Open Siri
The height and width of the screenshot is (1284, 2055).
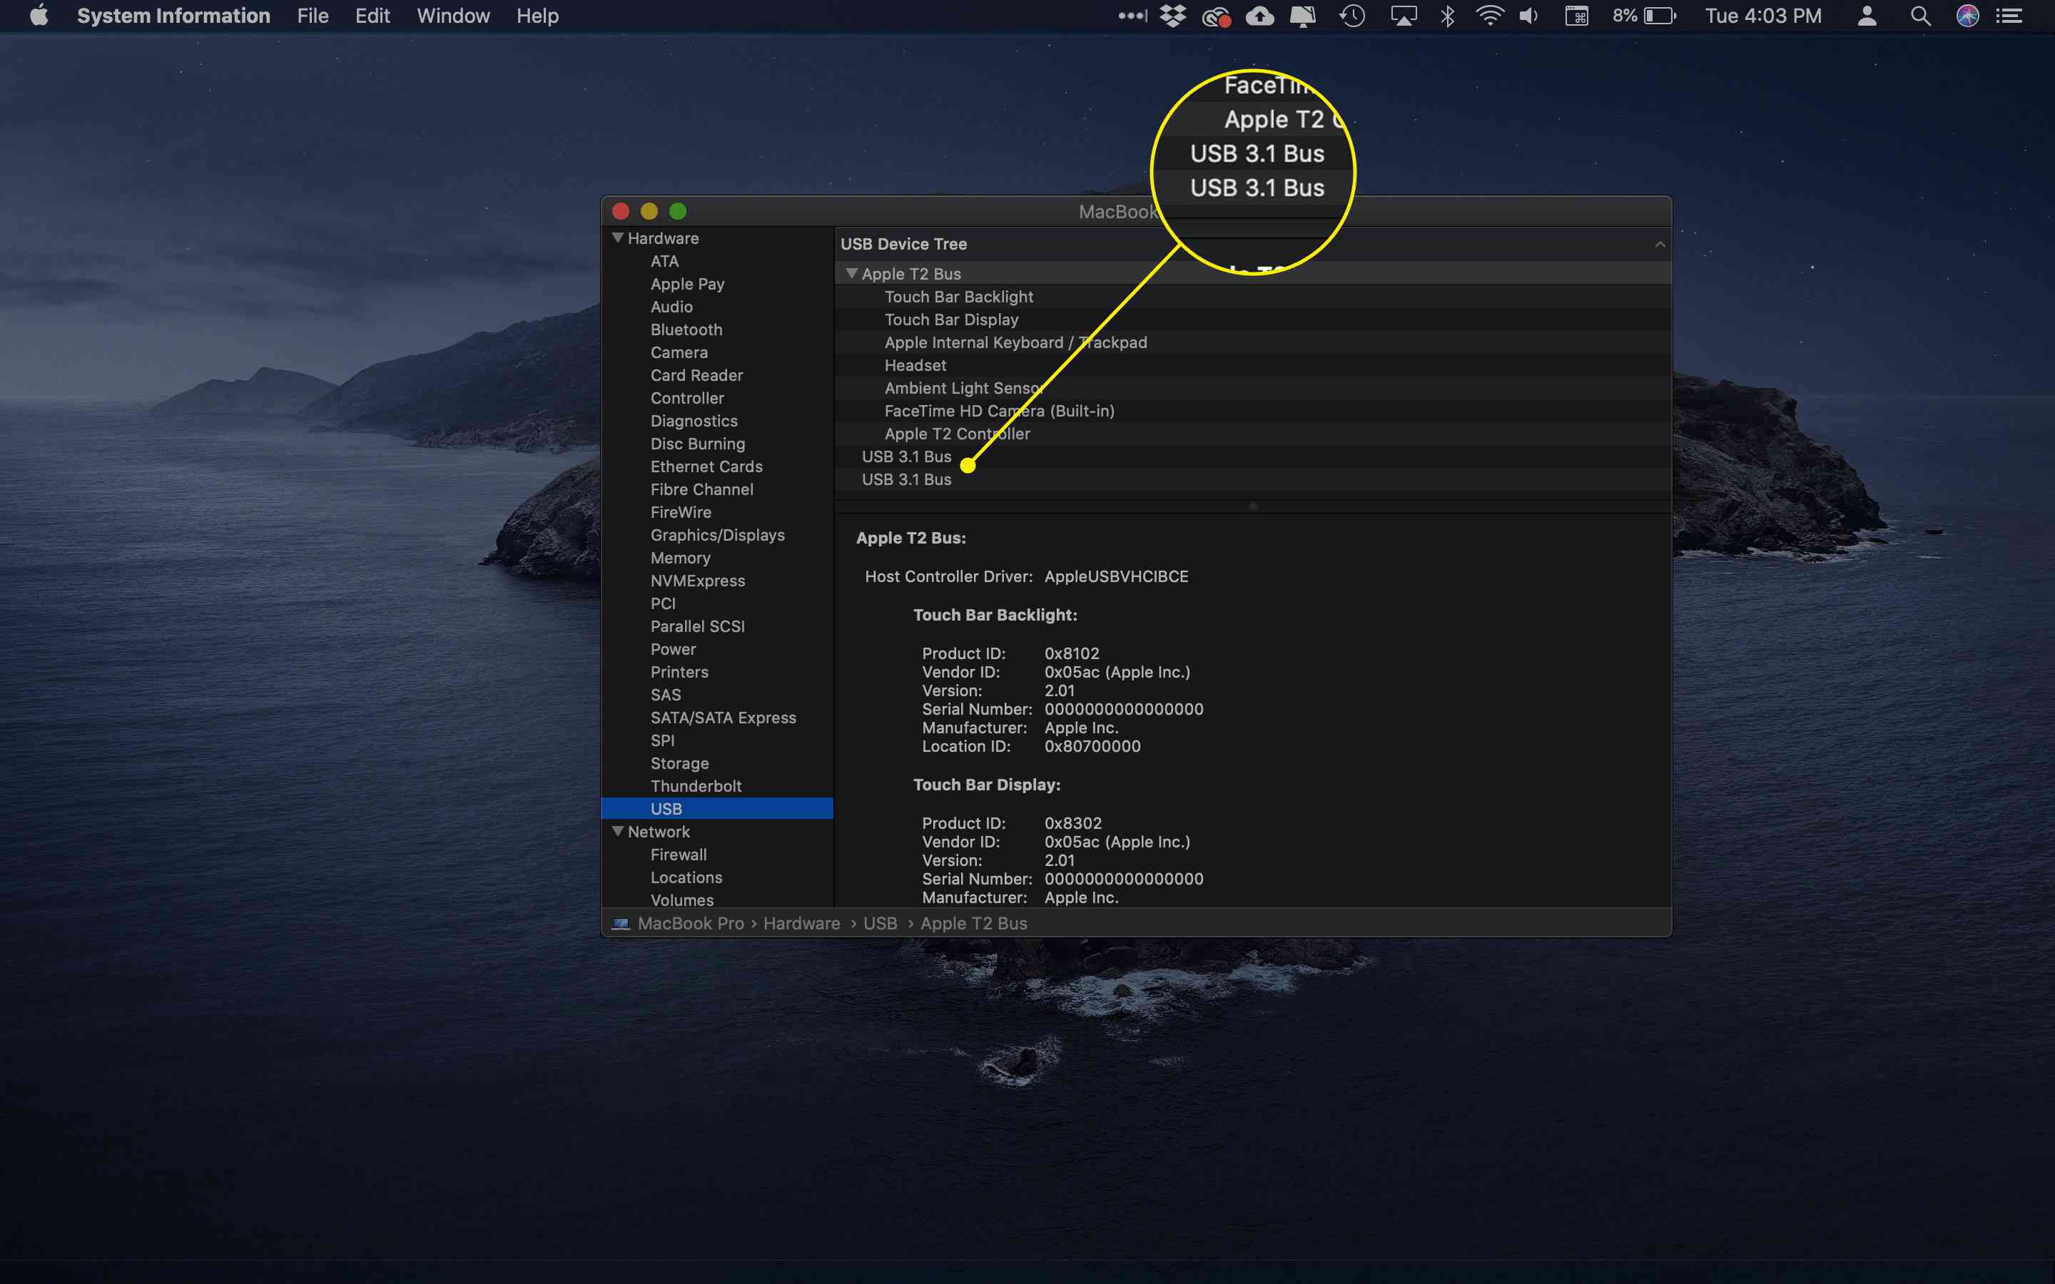(1967, 16)
